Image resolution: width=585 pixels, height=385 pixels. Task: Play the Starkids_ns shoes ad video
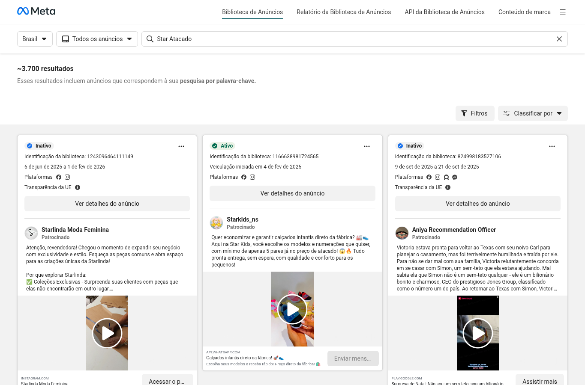click(293, 309)
